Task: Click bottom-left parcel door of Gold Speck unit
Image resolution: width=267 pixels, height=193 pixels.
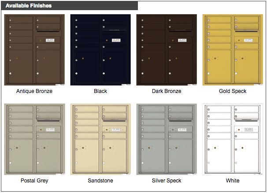Action: click(219, 67)
